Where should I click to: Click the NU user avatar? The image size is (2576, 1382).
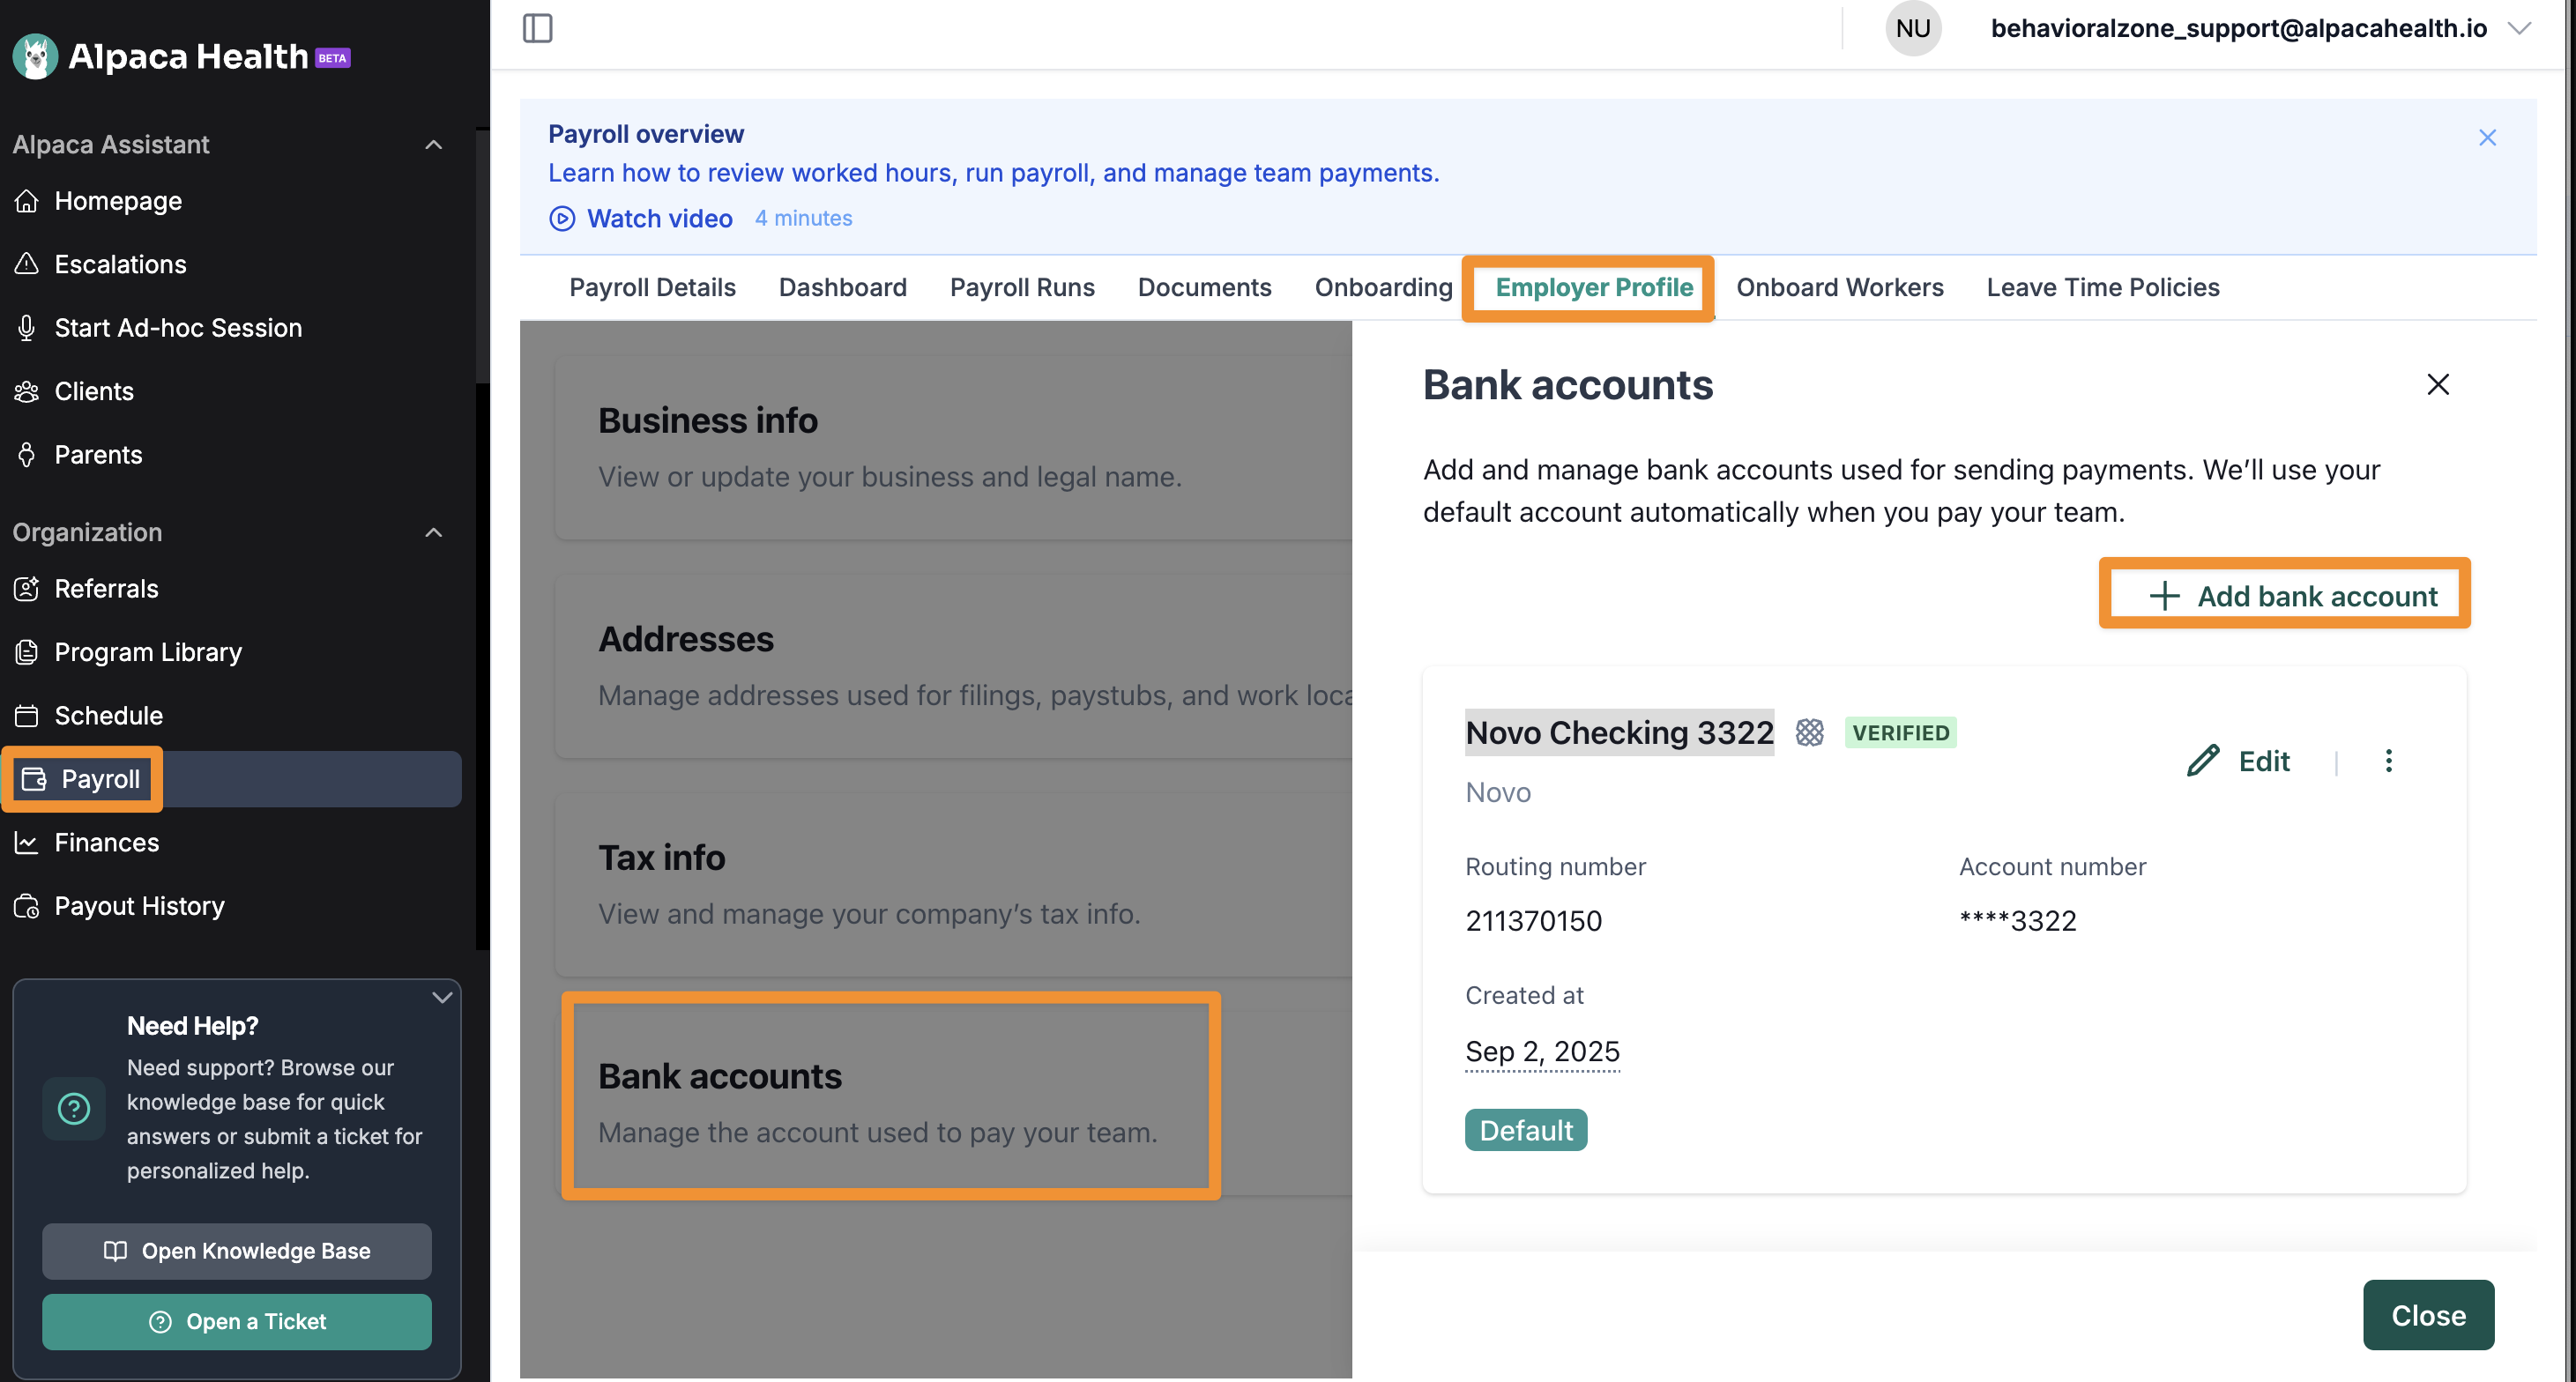pyautogui.click(x=1912, y=28)
